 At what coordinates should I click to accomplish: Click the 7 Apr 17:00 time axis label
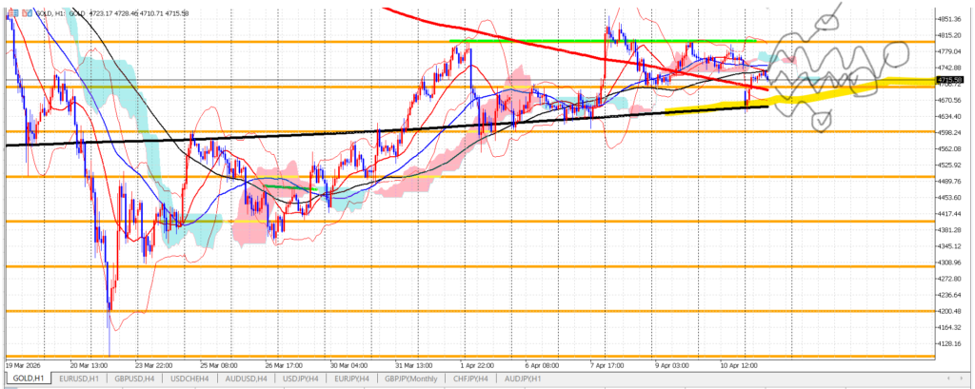(x=607, y=363)
